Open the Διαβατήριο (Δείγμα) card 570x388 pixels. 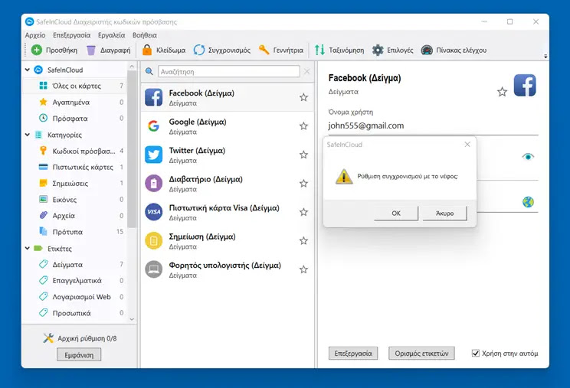(228, 184)
